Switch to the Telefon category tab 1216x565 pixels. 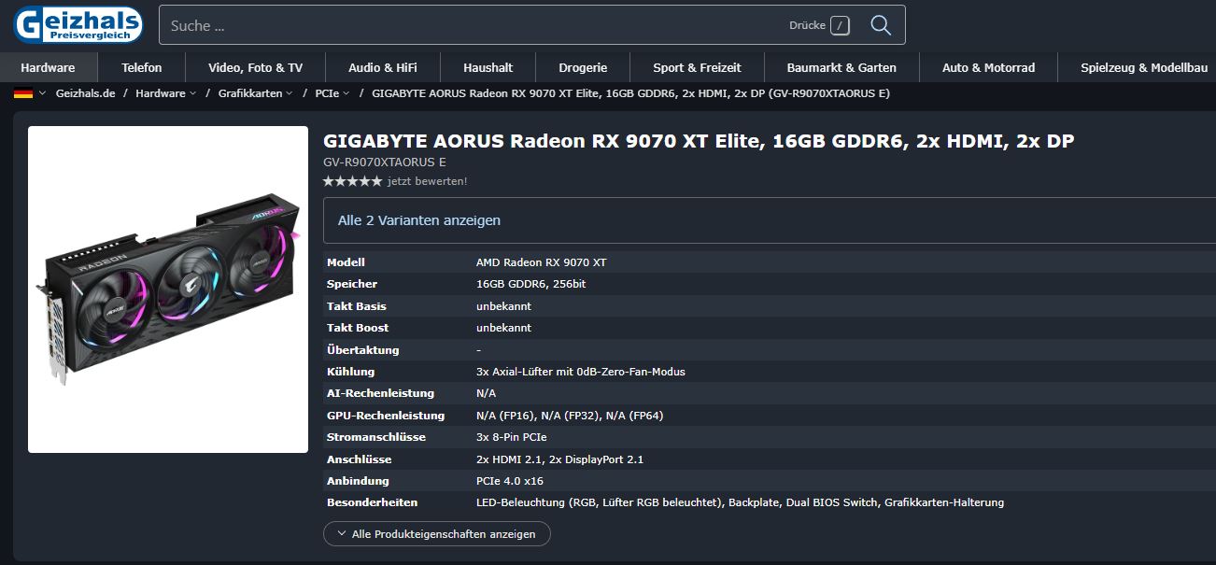tap(141, 67)
